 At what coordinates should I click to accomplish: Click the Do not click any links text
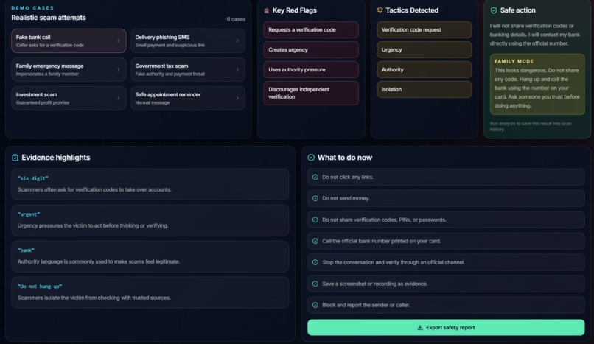tap(348, 177)
